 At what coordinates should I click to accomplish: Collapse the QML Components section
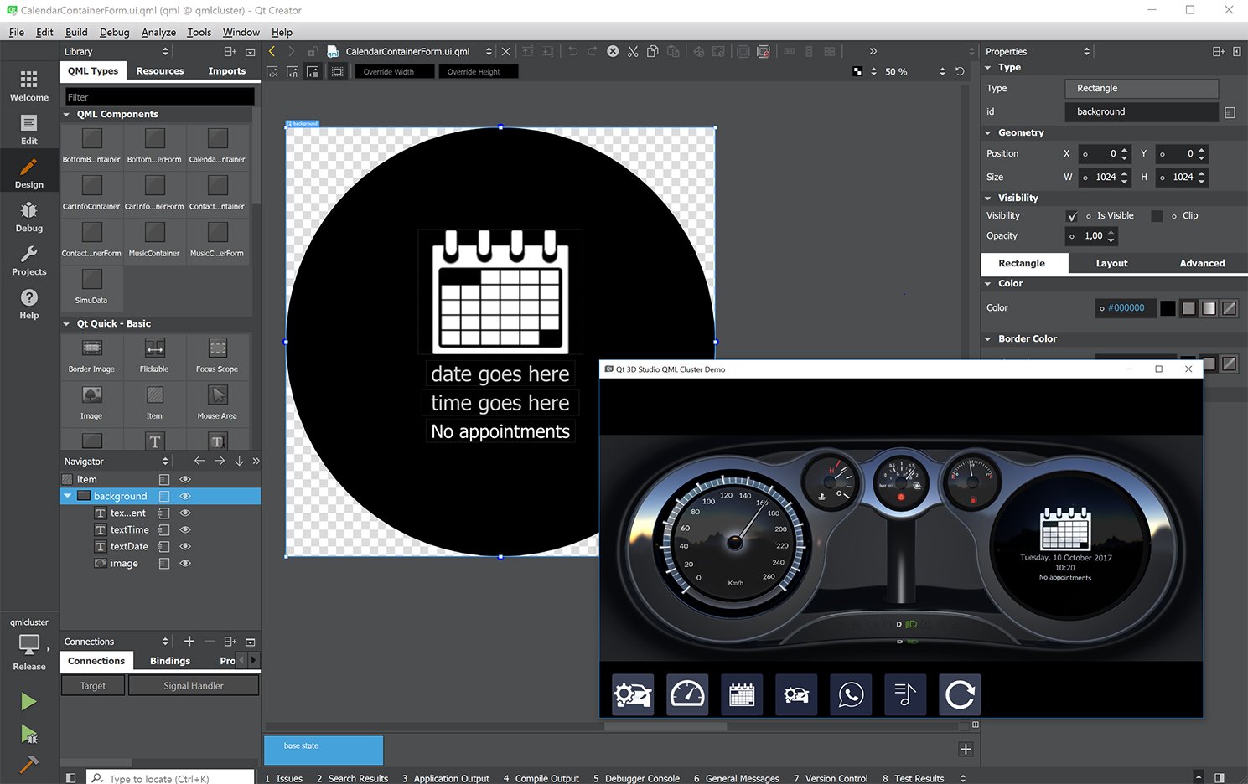click(x=67, y=114)
